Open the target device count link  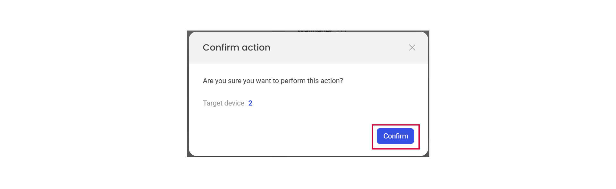point(250,103)
